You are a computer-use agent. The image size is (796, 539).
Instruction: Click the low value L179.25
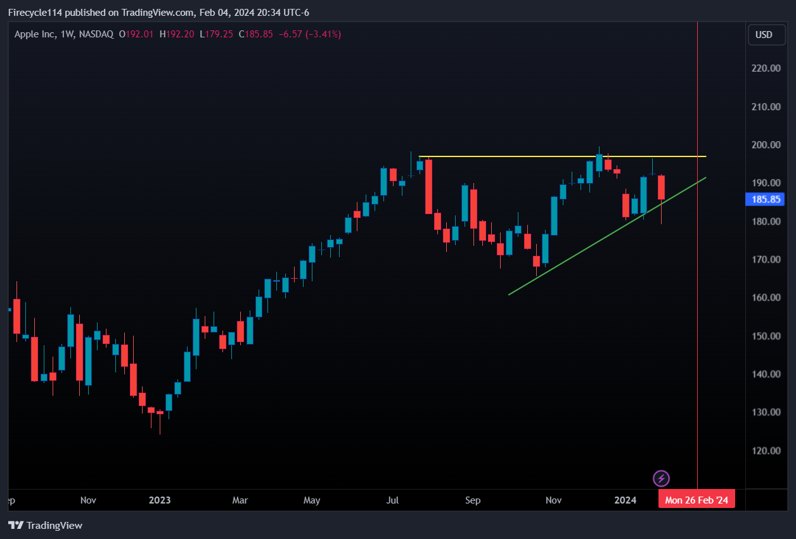[x=215, y=34]
